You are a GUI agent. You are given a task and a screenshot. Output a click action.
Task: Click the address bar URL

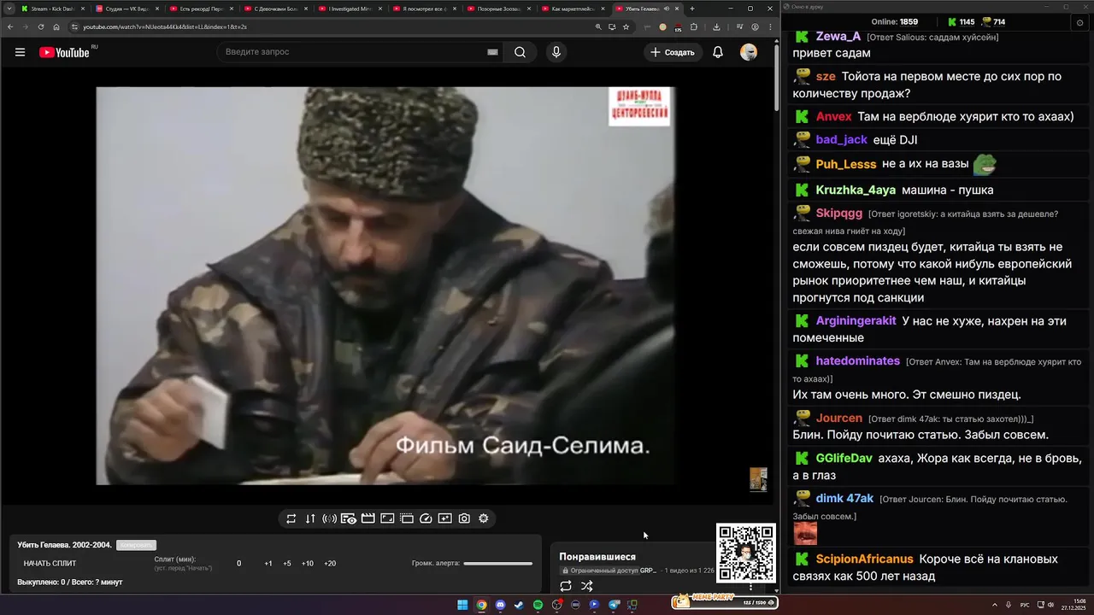[x=165, y=26]
